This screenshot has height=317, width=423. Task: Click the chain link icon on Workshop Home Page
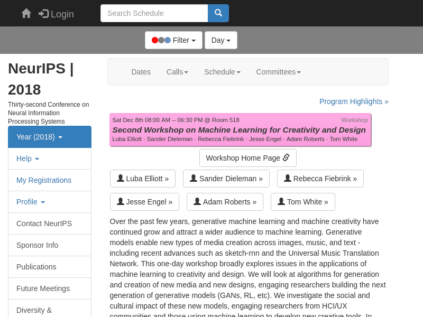click(x=286, y=157)
